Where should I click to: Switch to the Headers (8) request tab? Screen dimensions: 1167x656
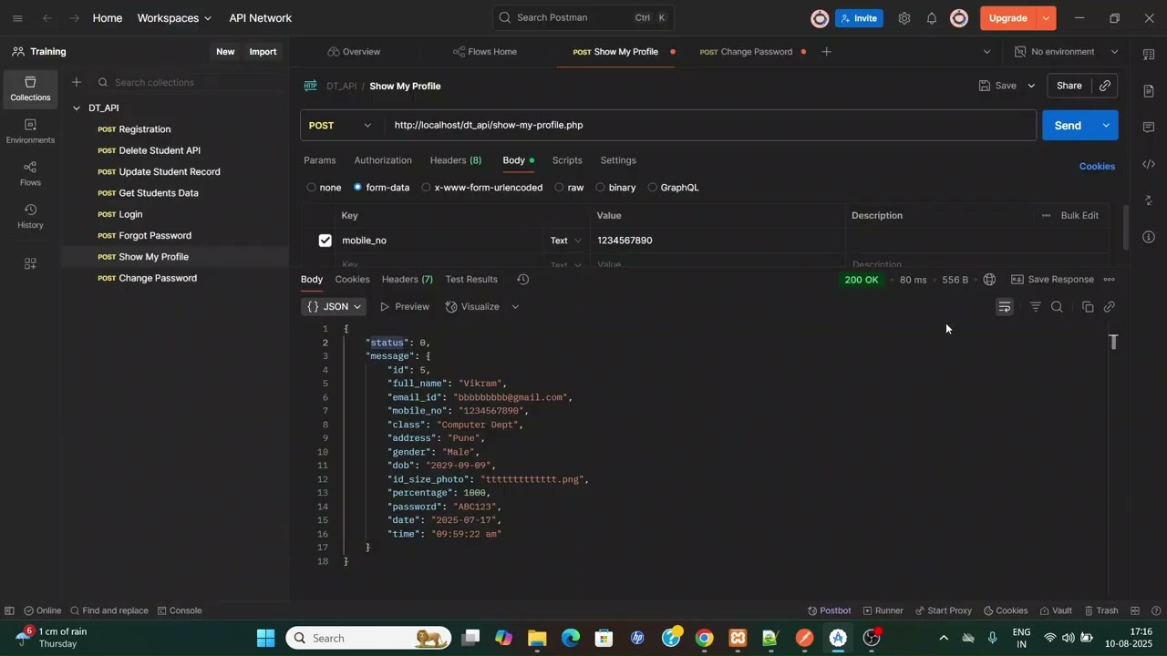[x=456, y=160]
